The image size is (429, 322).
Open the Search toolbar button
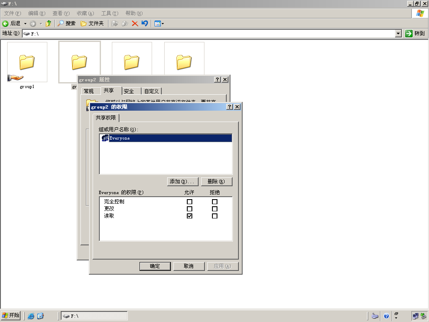point(67,23)
